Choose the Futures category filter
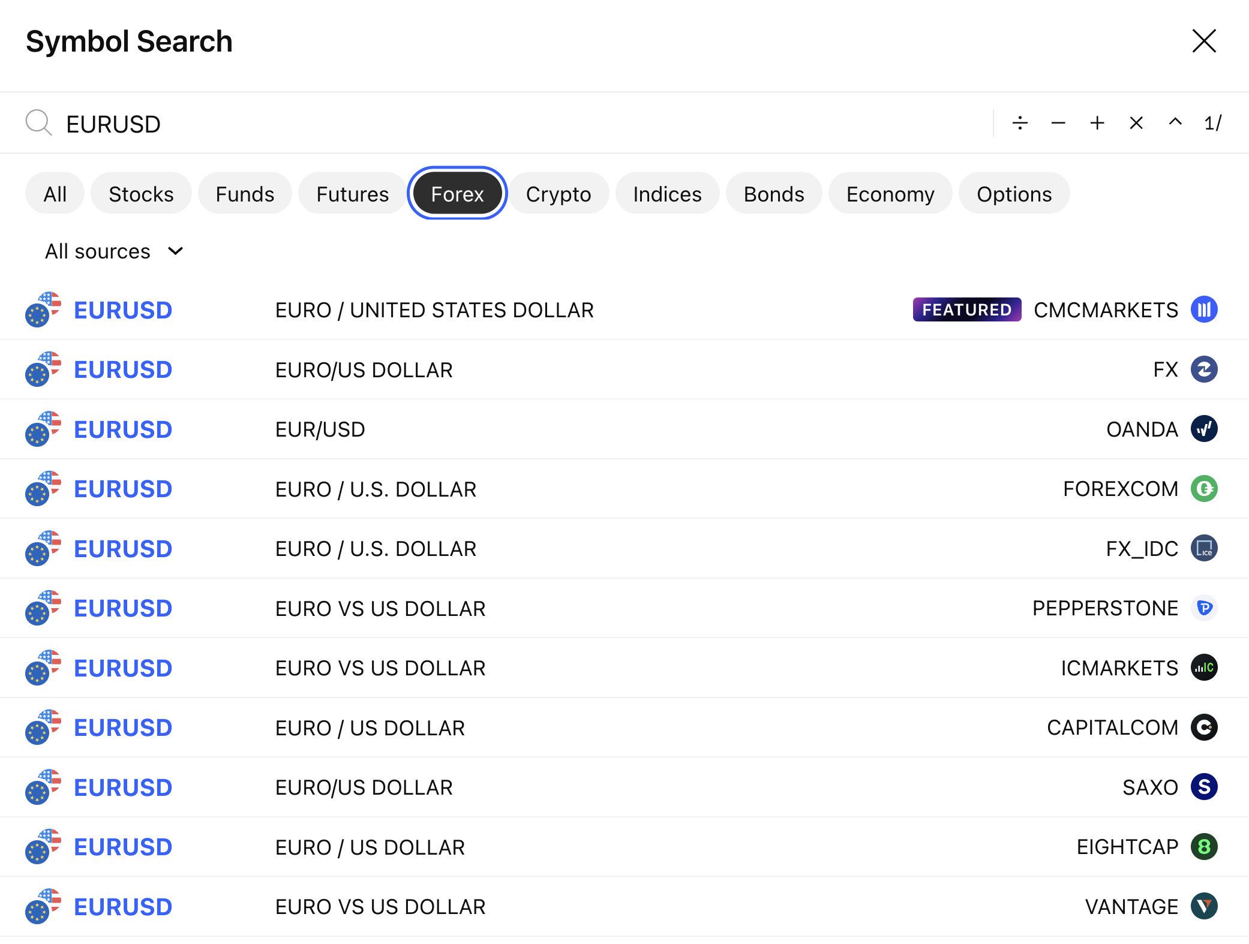This screenshot has width=1249, height=944. (352, 194)
